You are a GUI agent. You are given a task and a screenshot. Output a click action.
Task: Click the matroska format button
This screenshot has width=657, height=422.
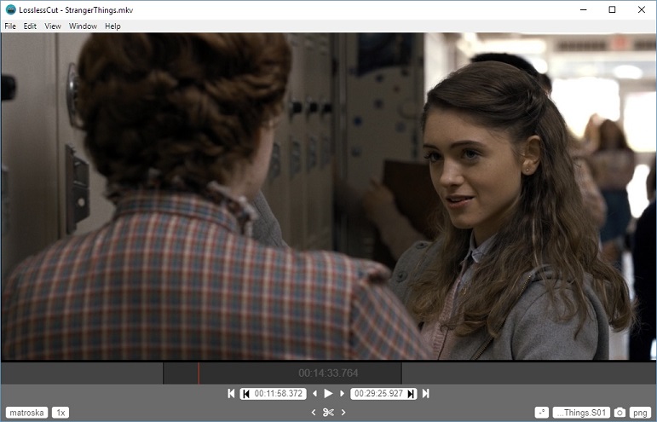[26, 413]
